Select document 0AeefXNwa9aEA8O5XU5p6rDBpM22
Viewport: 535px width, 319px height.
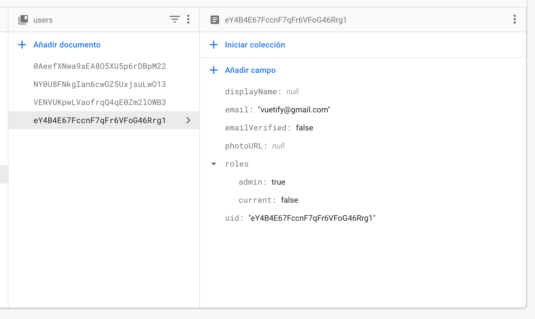(99, 66)
